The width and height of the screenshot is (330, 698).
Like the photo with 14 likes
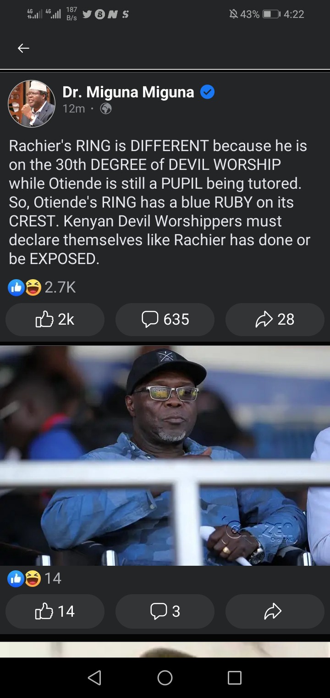(x=55, y=611)
